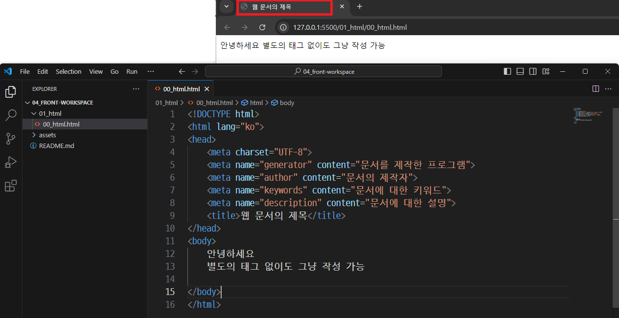Close the 00_html.html editor tab
The width and height of the screenshot is (619, 318).
[206, 89]
